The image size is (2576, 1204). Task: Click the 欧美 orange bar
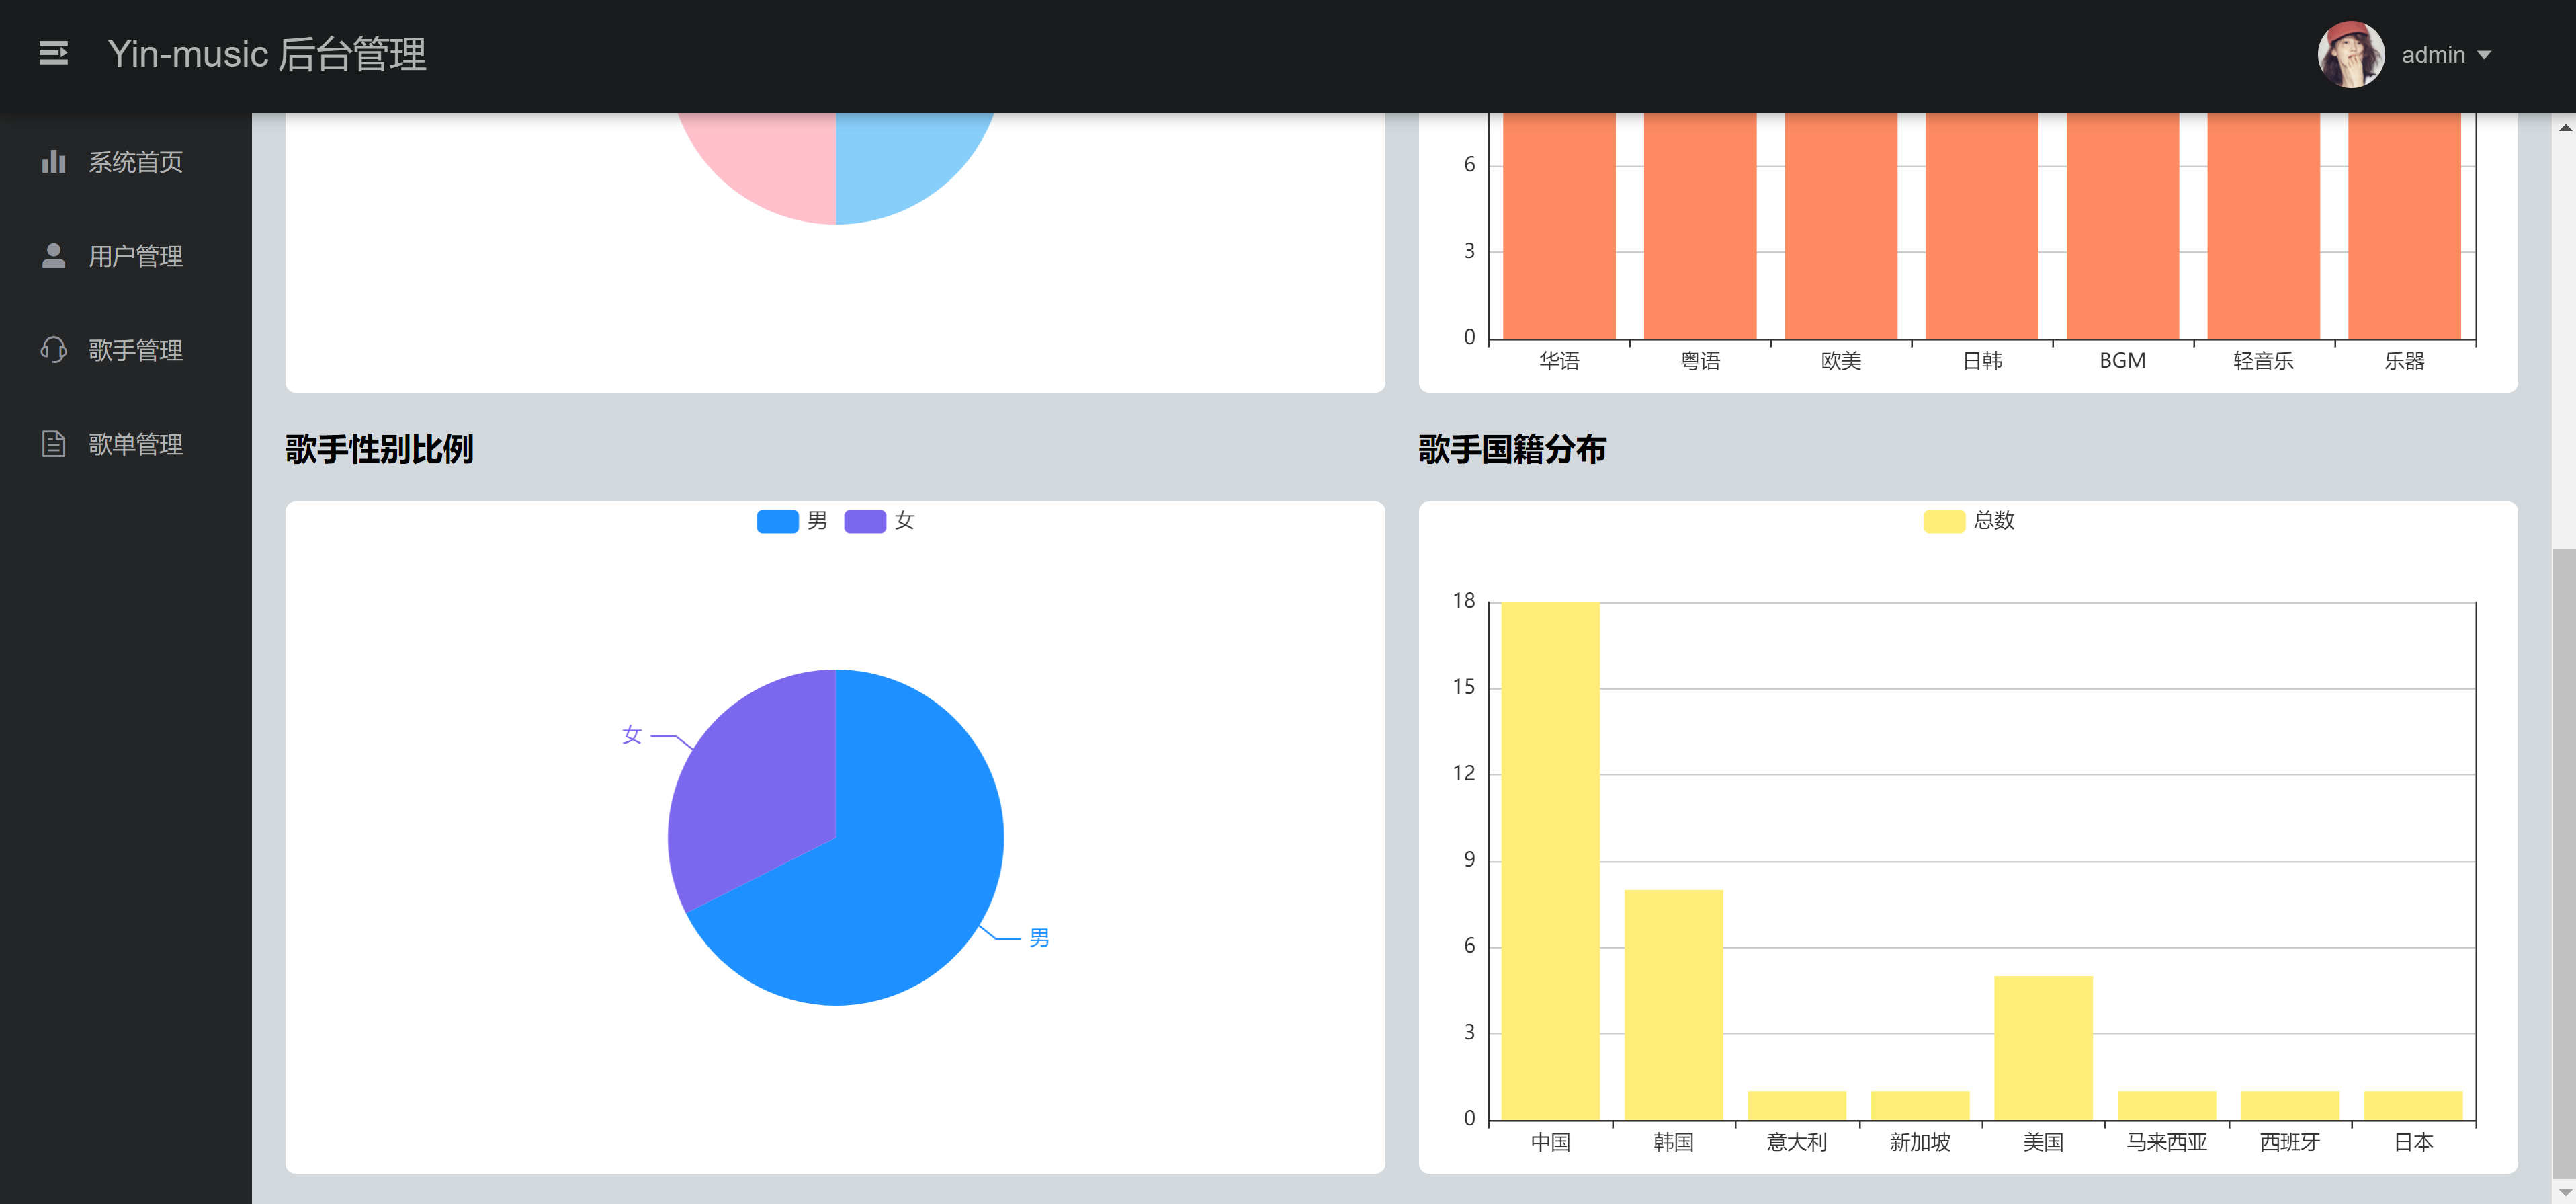(1841, 226)
